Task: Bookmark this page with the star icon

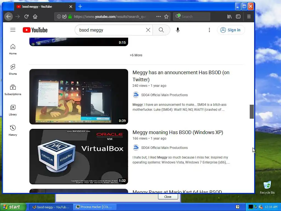Action: click(x=166, y=16)
